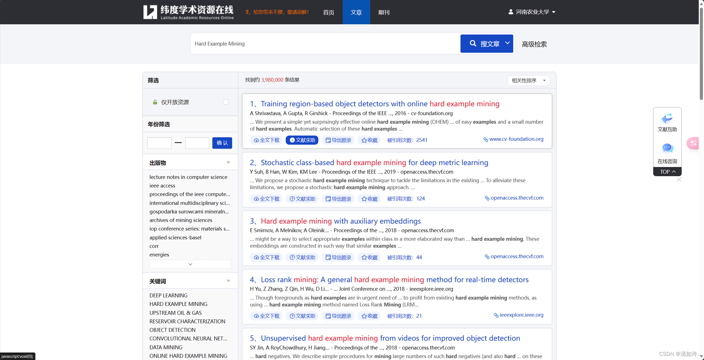The width and height of the screenshot is (704, 360).
Task: Go to the 首页 menu item
Action: click(328, 12)
